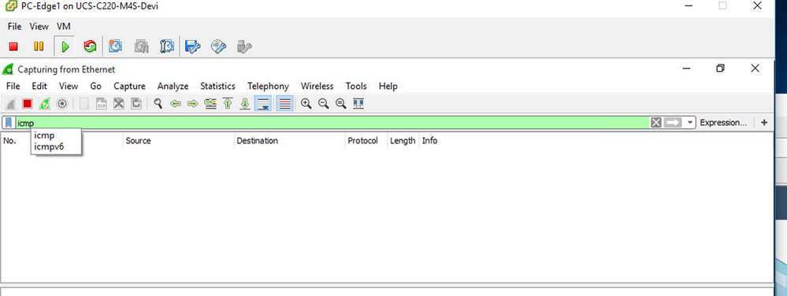Open the Go menu

click(x=96, y=86)
